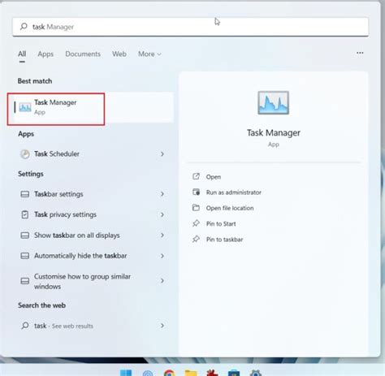
Task: Click the web search magnifier icon next to task
Action: 25,326
